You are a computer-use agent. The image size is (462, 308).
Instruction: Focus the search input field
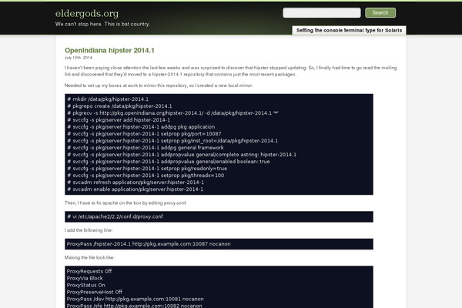[x=321, y=12]
